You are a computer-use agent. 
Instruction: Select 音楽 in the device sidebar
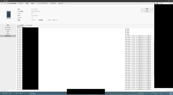(8, 25)
